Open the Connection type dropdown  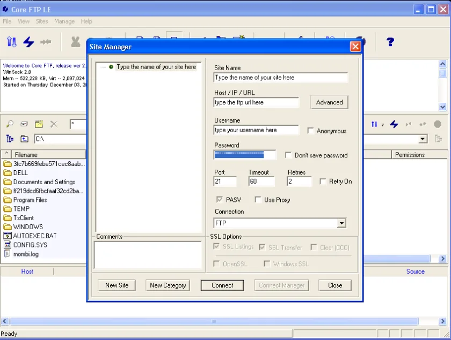341,223
